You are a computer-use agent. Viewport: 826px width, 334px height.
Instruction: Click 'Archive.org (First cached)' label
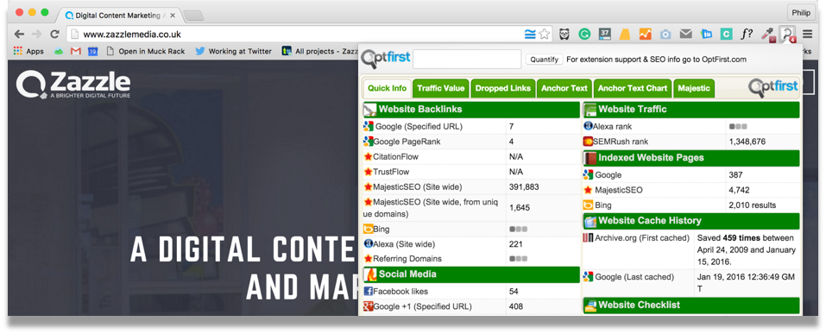point(642,237)
